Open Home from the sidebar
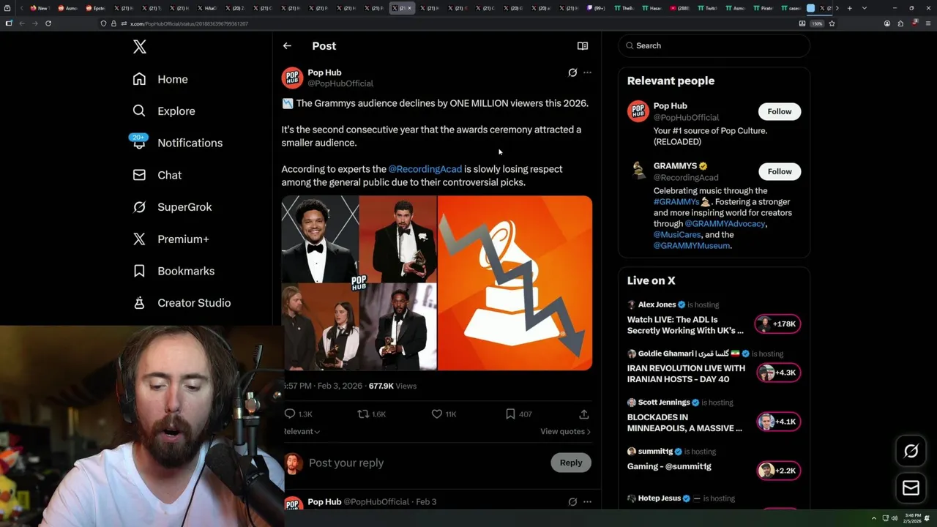 point(160,79)
